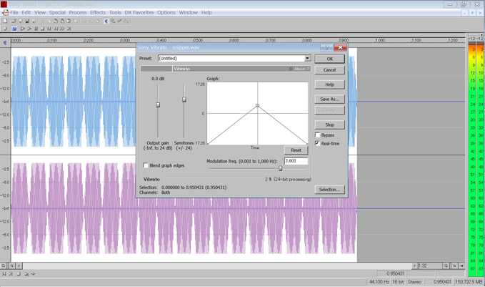Select the Magnify tool in the toolbar
The image size is (485, 287).
pos(113,21)
